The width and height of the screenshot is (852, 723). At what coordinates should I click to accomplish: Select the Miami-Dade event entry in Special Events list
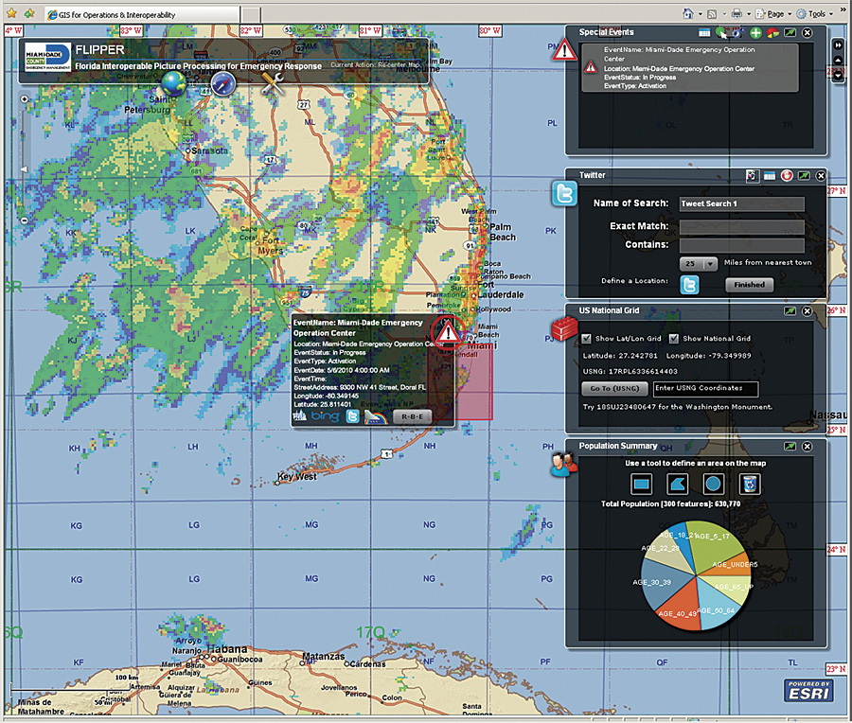[690, 67]
